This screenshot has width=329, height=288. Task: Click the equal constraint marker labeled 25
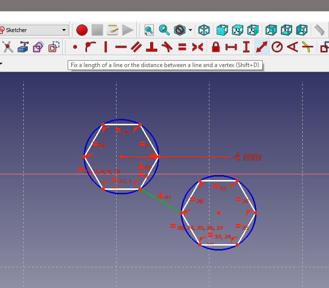pyautogui.click(x=242, y=227)
